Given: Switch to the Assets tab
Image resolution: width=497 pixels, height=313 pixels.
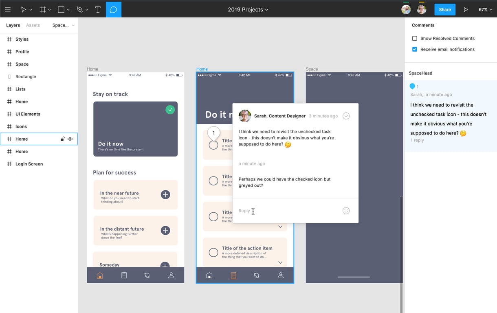Looking at the screenshot, I should tap(33, 25).
